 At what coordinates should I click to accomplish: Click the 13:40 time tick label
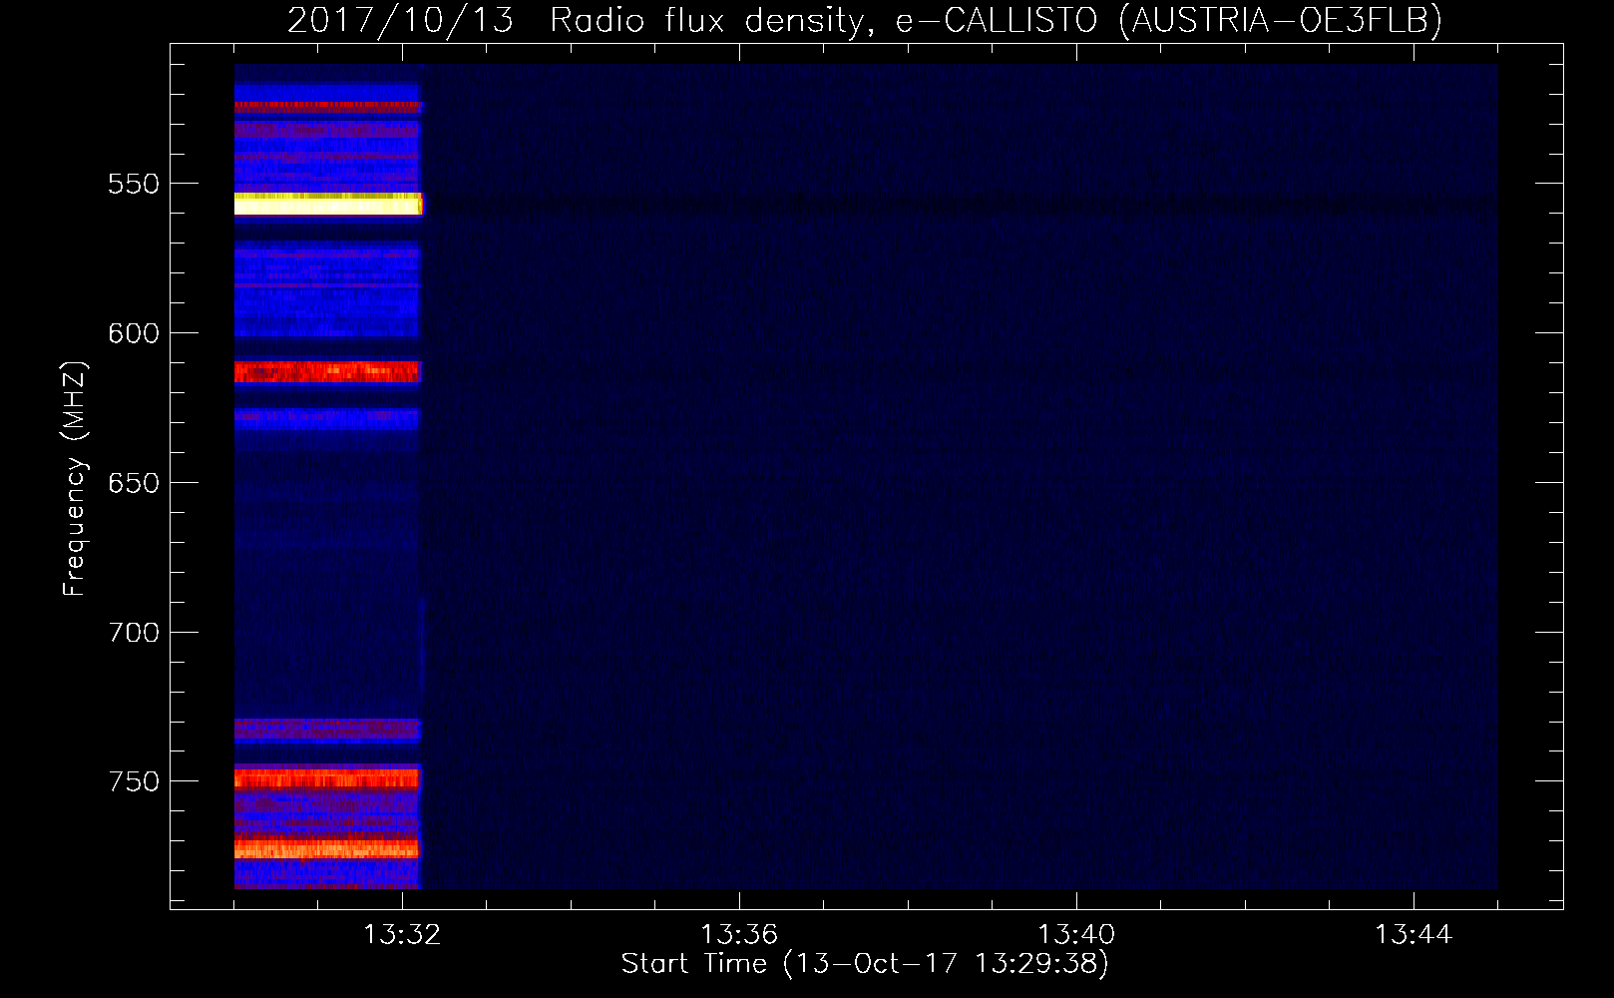(1076, 935)
